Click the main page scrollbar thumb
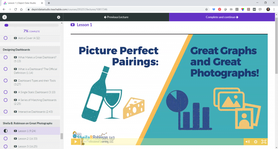 [276, 46]
